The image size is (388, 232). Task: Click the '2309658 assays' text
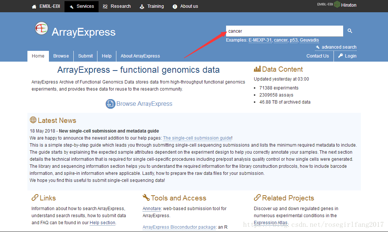click(x=276, y=95)
